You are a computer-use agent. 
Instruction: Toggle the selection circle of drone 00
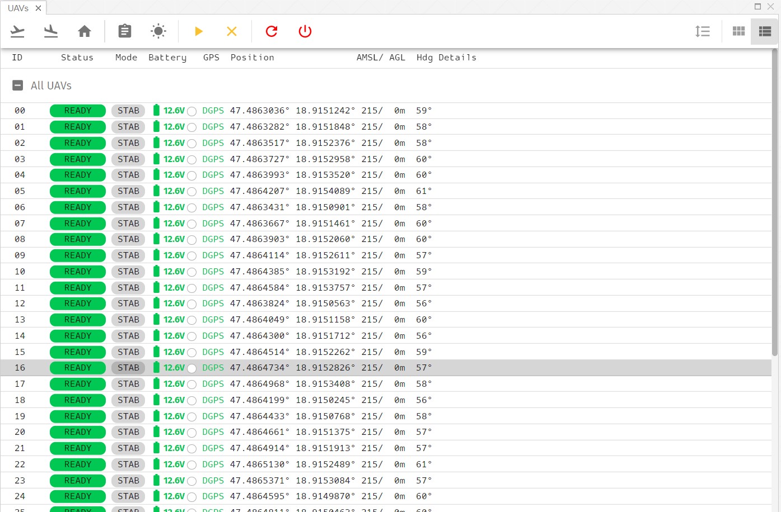[192, 111]
